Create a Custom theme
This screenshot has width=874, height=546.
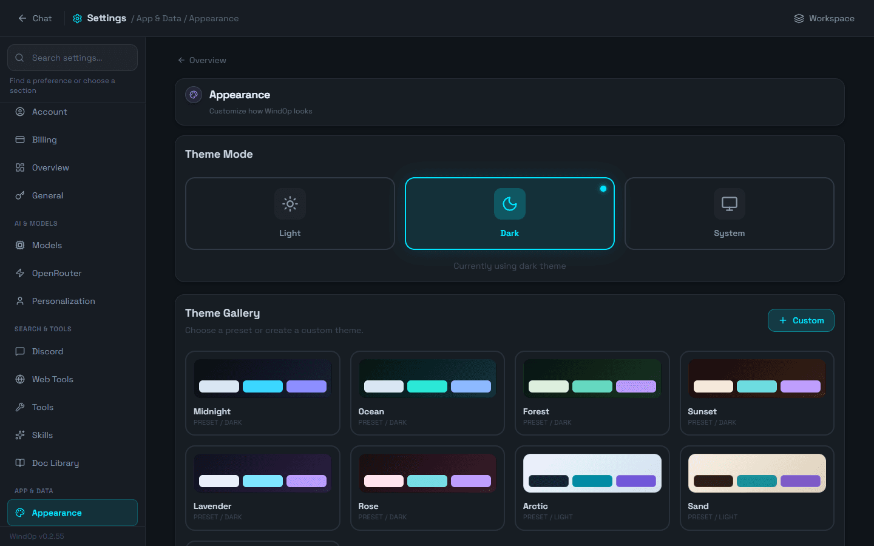[x=801, y=320]
